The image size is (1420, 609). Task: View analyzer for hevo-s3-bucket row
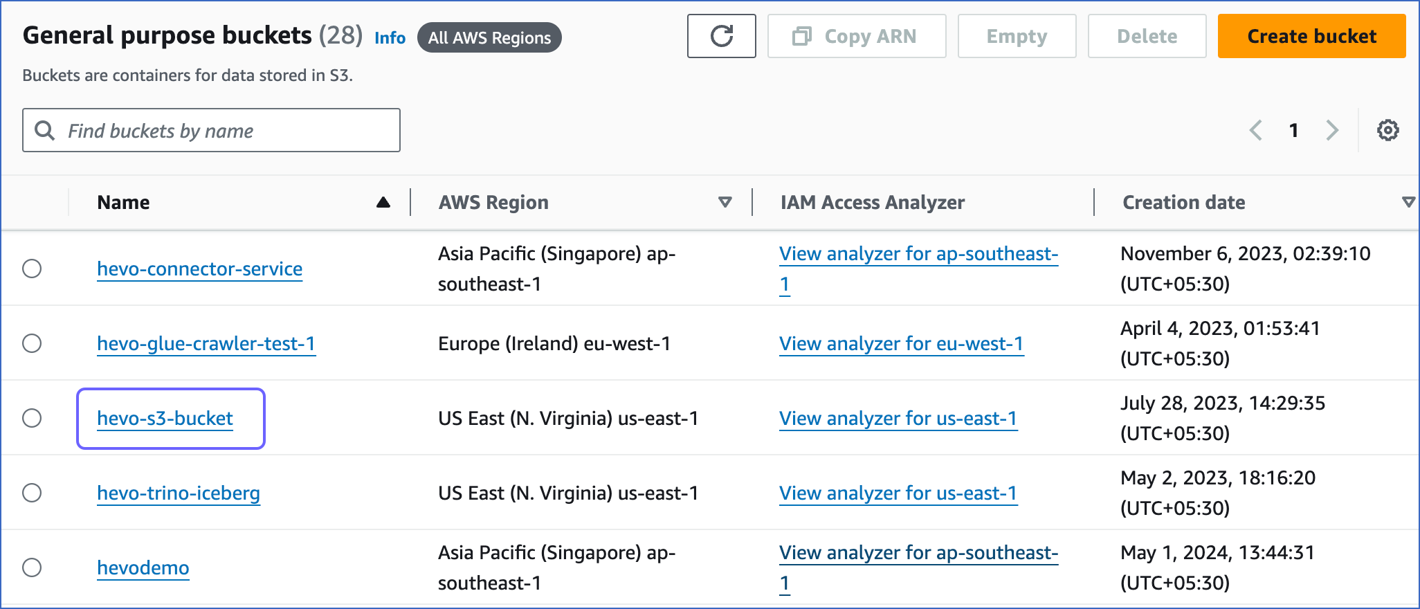click(898, 418)
